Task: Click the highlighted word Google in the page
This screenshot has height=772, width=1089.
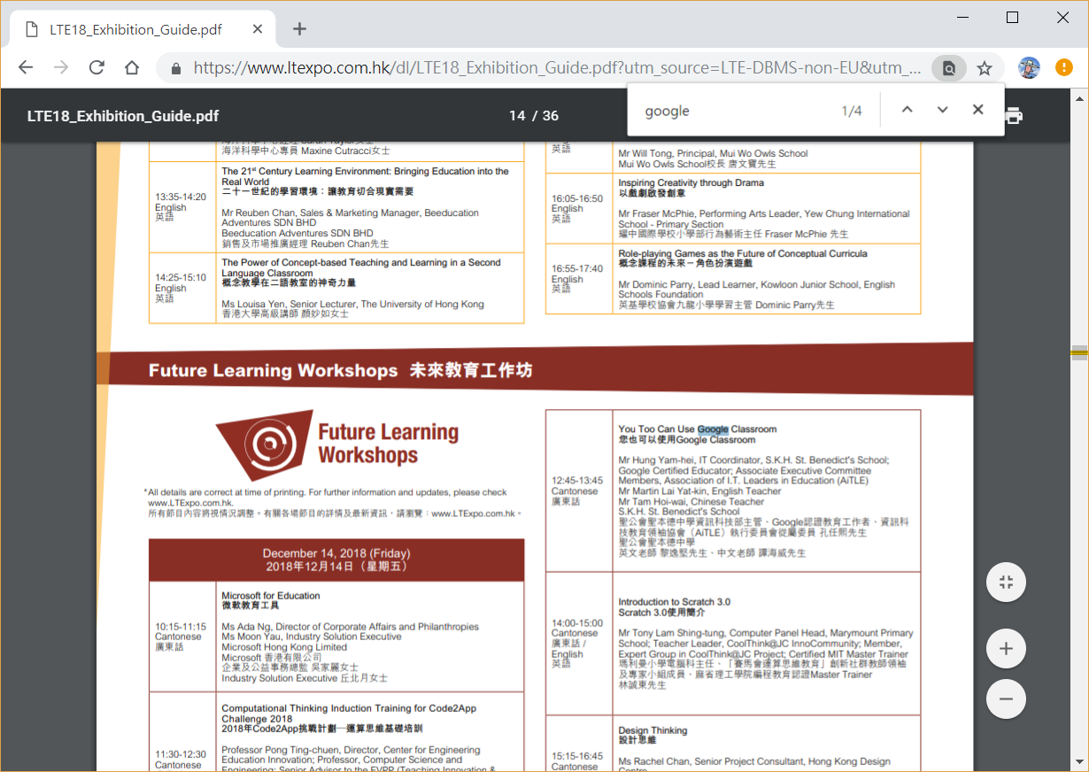Action: point(713,429)
